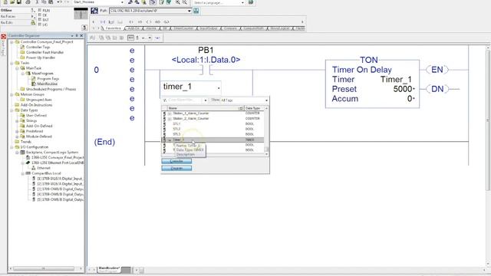The height and width of the screenshot is (276, 491).
Task: Click the Program scope button in tag browser
Action: (176, 169)
